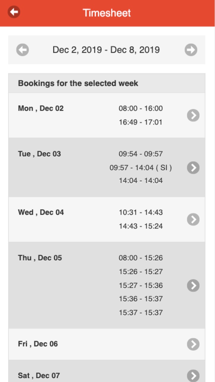Open Wed, Dec 04 details chevron
This screenshot has height=382, width=215.
[193, 219]
